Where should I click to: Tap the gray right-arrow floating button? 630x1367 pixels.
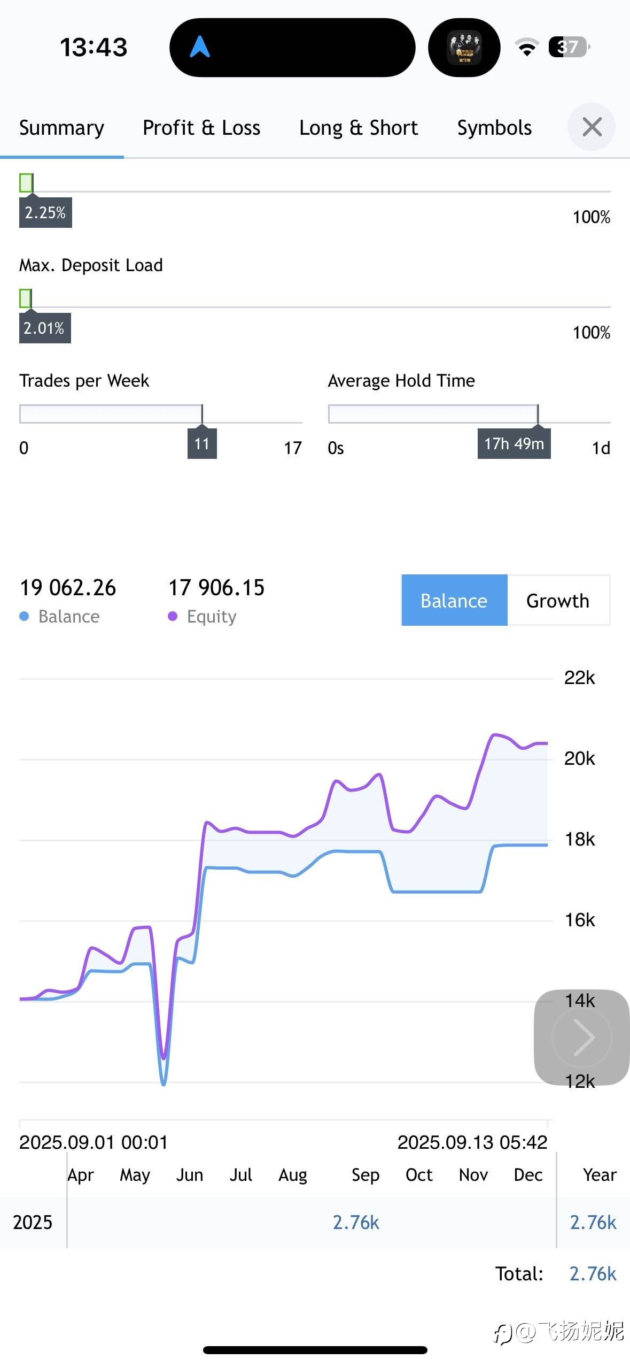(x=582, y=1037)
